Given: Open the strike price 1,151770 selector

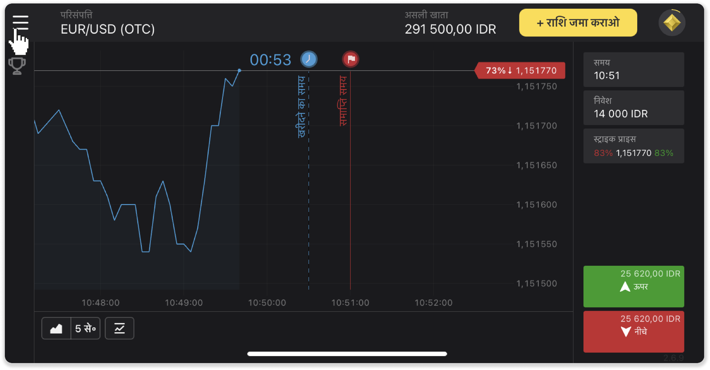Looking at the screenshot, I should click(633, 146).
